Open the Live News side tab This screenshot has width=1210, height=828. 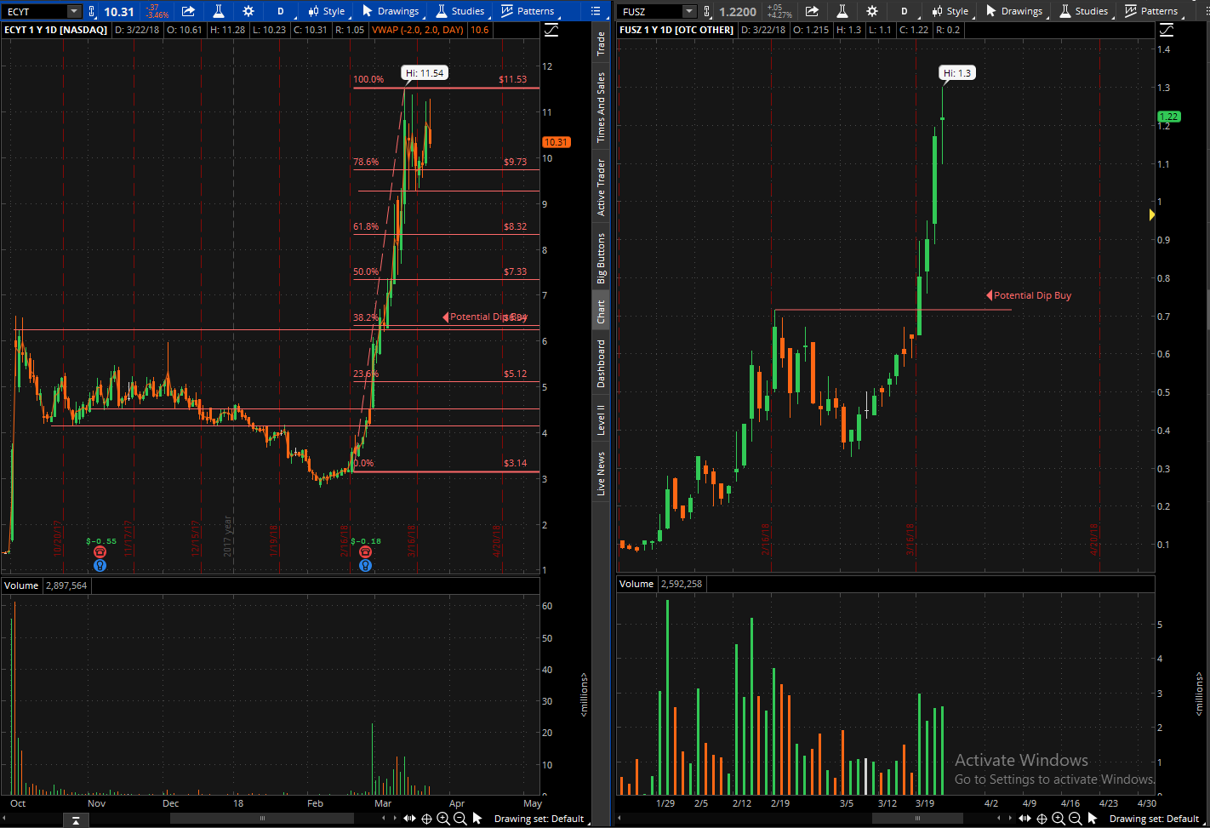pyautogui.click(x=601, y=474)
